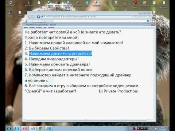175x131 pixels.
Task: Click Все элементы панели управления breadcrumb
Action: point(75,17)
